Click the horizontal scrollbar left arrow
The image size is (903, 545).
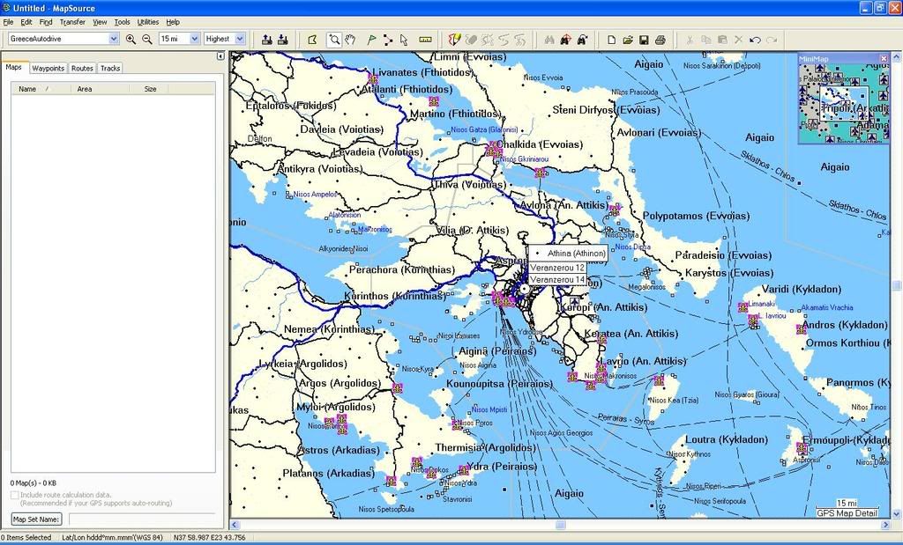pyautogui.click(x=235, y=524)
